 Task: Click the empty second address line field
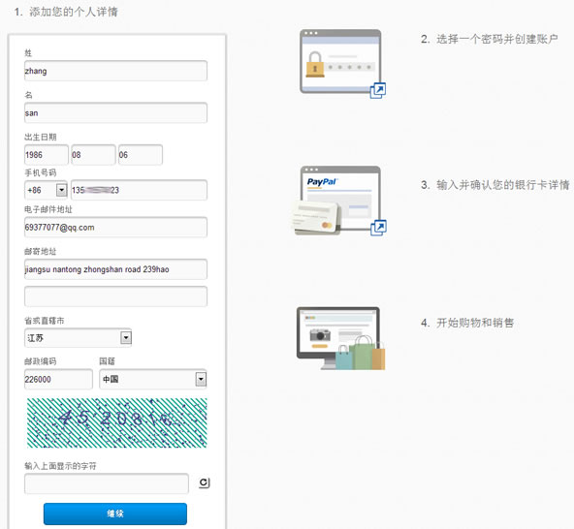click(x=115, y=296)
